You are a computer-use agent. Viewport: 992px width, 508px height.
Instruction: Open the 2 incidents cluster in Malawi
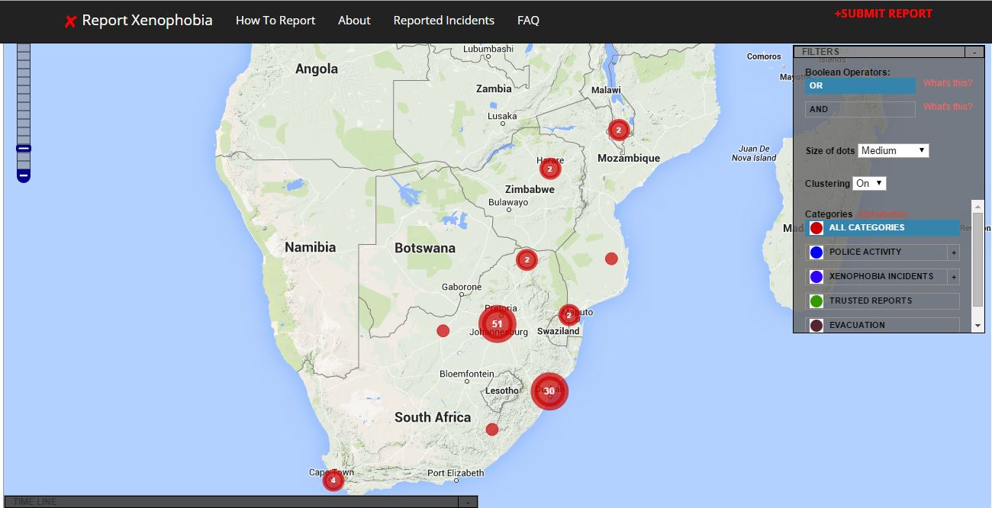coord(619,130)
